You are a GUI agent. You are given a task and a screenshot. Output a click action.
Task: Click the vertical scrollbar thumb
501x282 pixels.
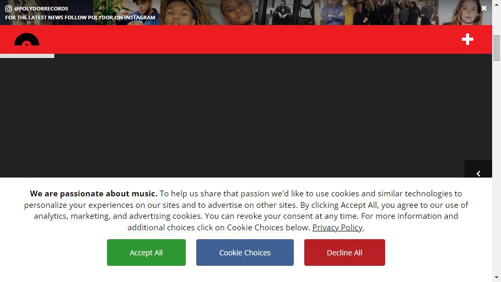point(496,48)
